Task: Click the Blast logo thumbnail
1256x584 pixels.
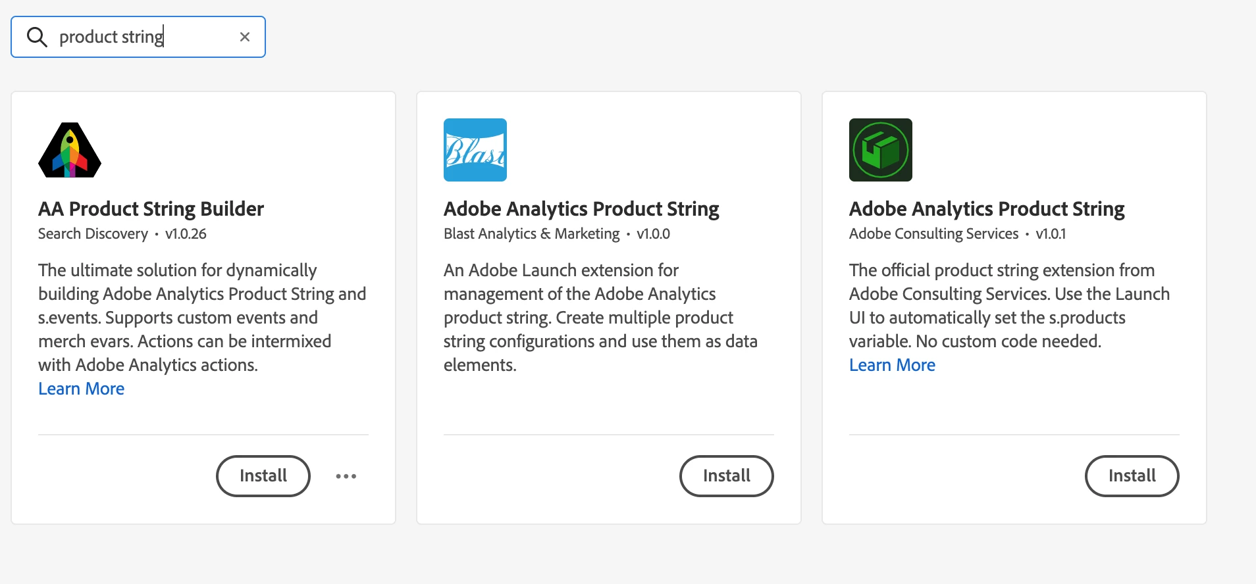Action: [475, 150]
